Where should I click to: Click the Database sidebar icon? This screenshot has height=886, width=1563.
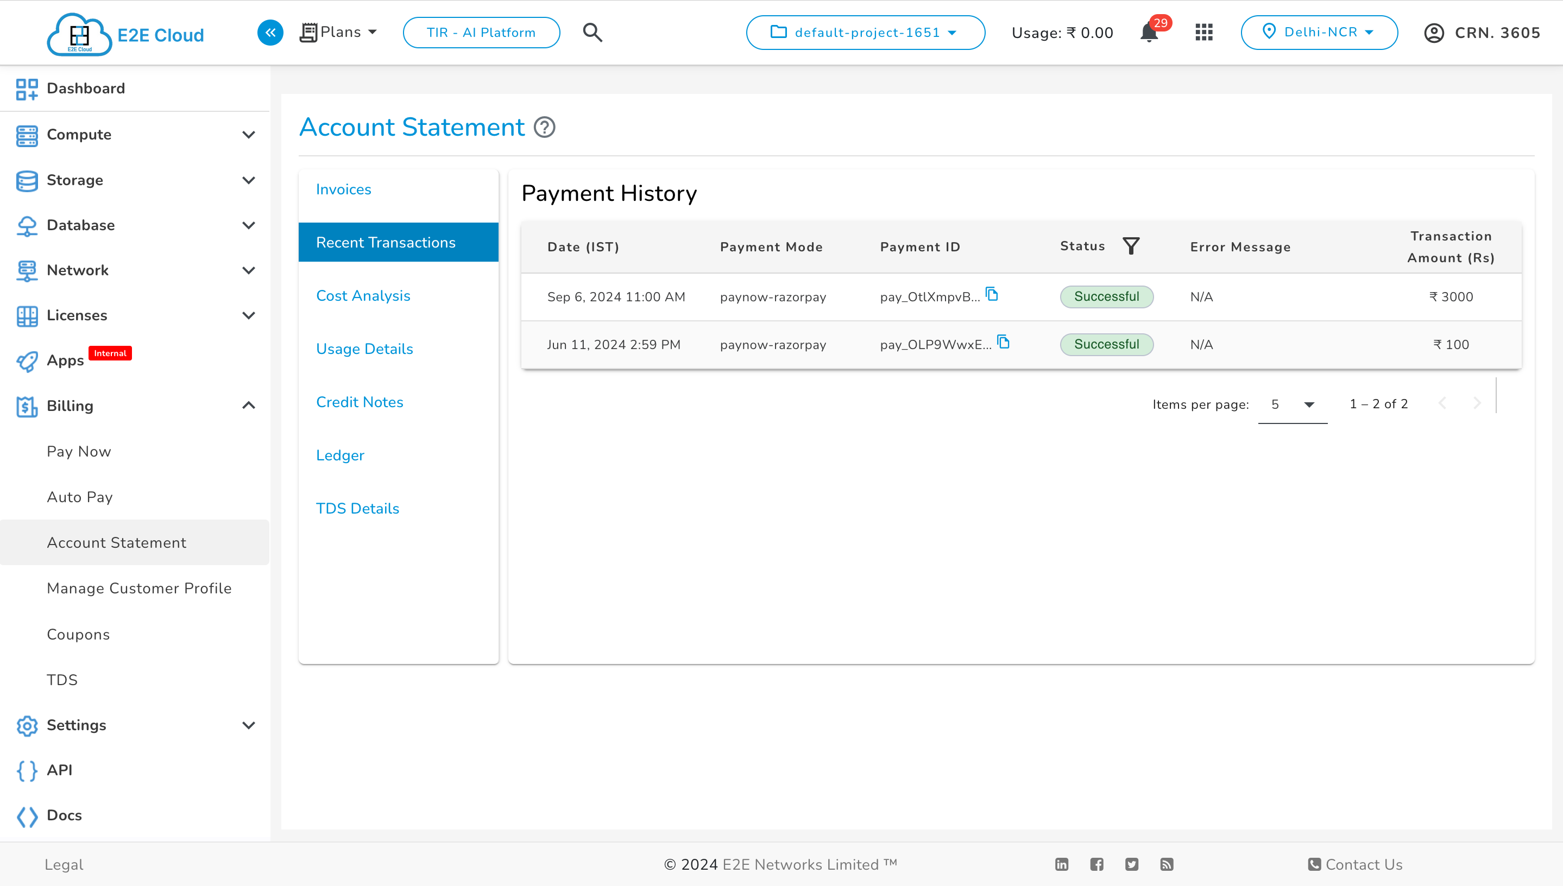pyautogui.click(x=27, y=226)
